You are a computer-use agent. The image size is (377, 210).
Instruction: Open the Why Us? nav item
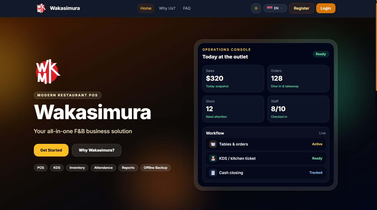pyautogui.click(x=167, y=8)
